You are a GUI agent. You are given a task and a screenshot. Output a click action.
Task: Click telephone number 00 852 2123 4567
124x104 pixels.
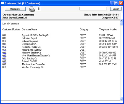pos(107,56)
